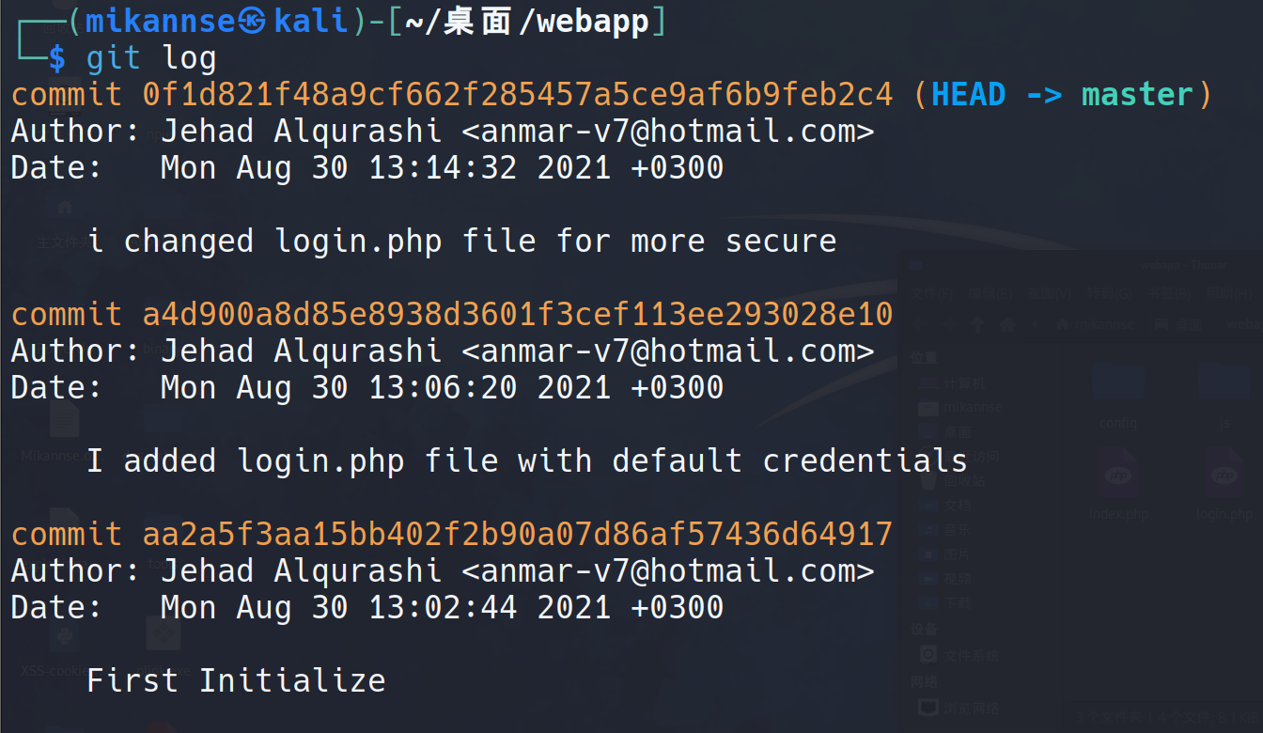Screen dimensions: 1263x733
Task: Select 回收站 trash in the sidebar
Action: [964, 480]
